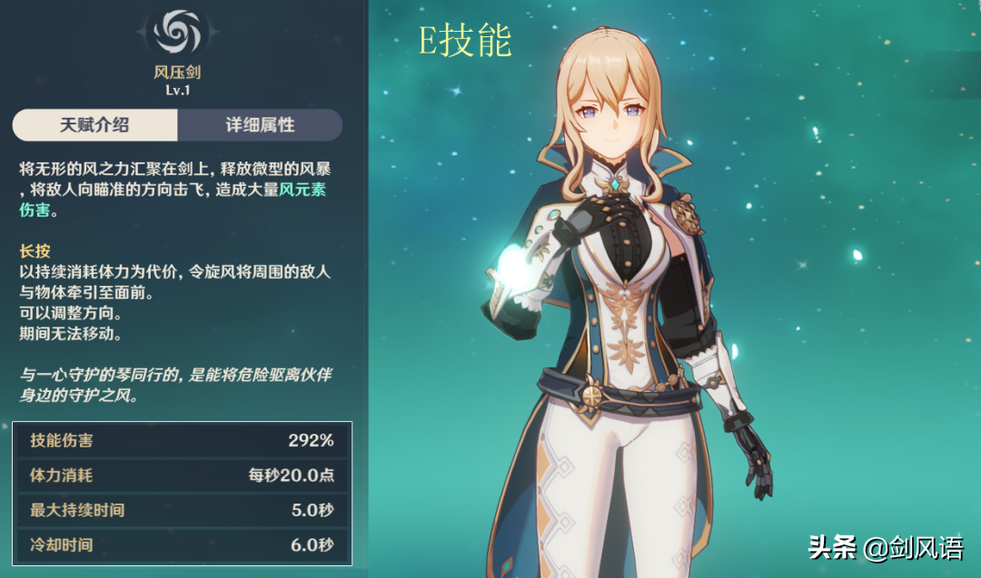
Task: Click the gold belt buckle emblem
Action: pyautogui.click(x=590, y=397)
